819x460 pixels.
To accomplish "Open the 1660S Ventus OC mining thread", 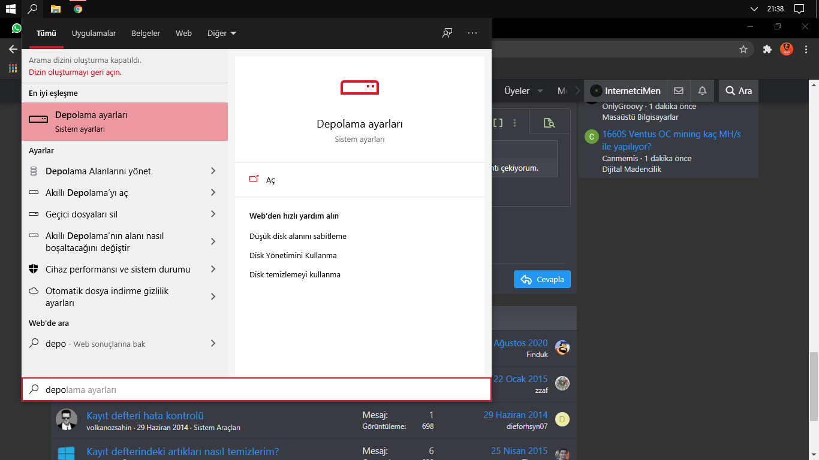I will [672, 140].
